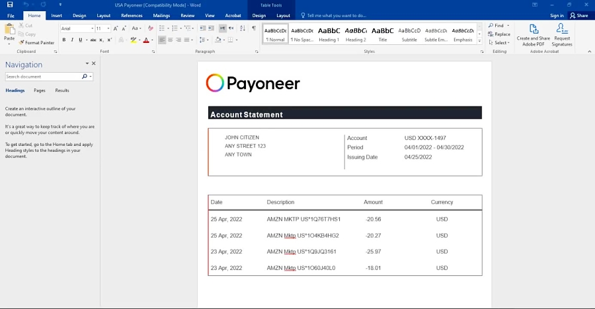Image resolution: width=595 pixels, height=309 pixels.
Task: Toggle Superscript formatting
Action: 109,40
